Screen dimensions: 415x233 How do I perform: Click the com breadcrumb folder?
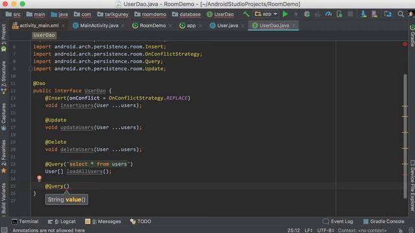tap(82, 14)
